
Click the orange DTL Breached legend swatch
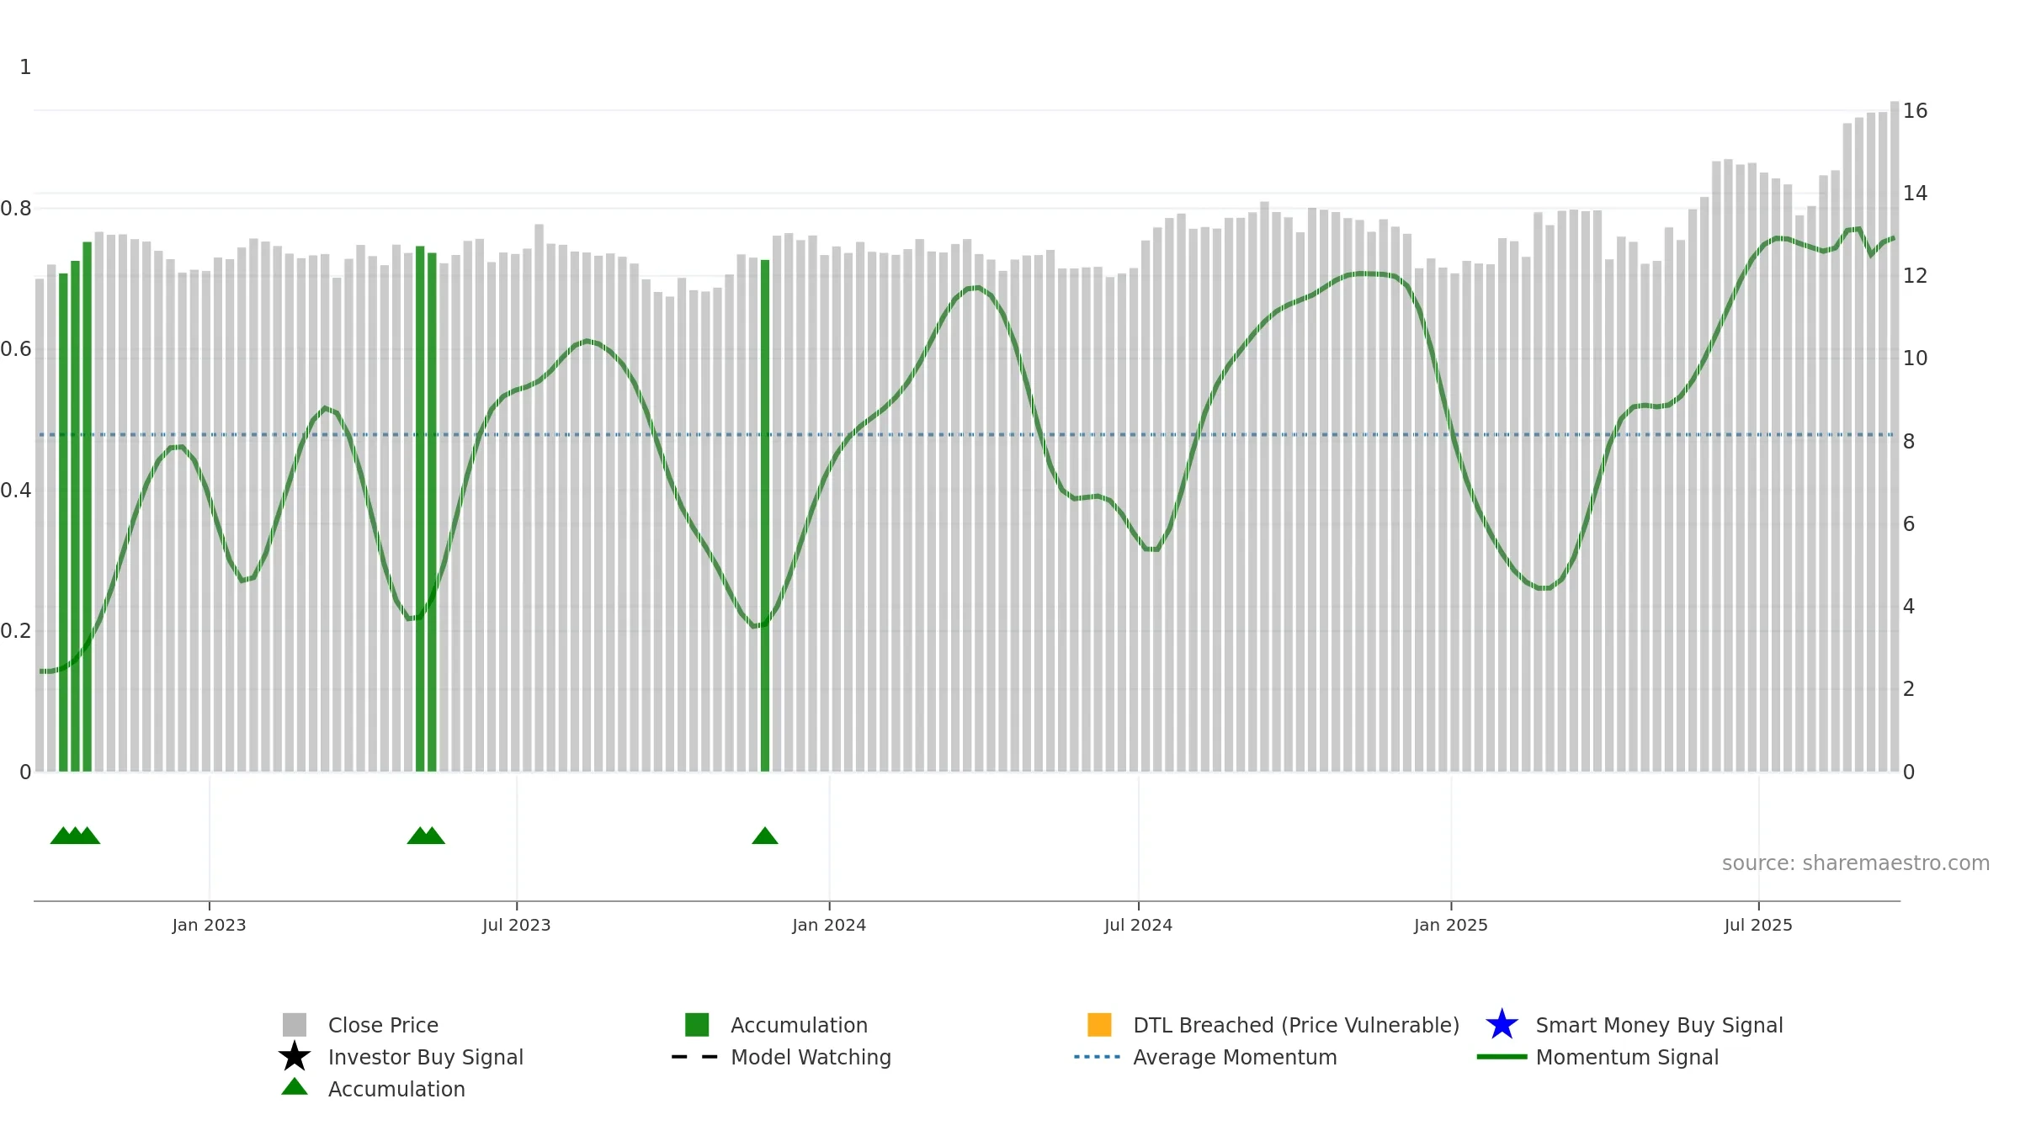1099,1025
